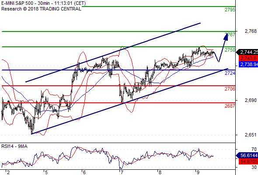Click date label 9 on time axis
This screenshot has width=258, height=175.
click(198, 172)
